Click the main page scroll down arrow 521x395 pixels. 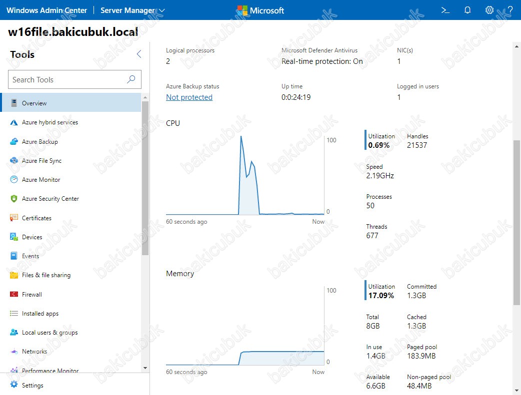pos(516,391)
